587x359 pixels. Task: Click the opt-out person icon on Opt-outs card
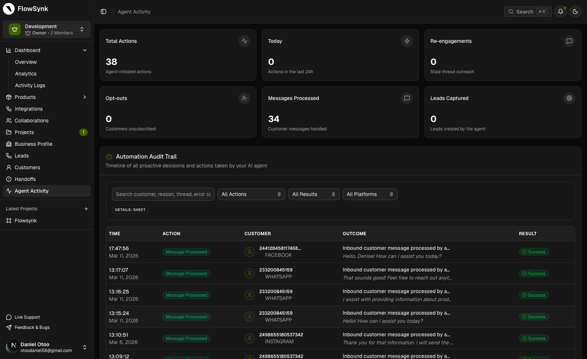point(244,98)
